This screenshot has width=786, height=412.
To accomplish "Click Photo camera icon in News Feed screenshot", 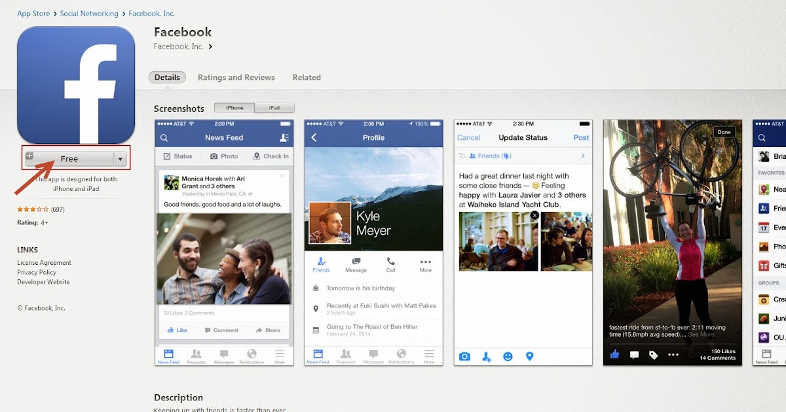I will (x=214, y=156).
